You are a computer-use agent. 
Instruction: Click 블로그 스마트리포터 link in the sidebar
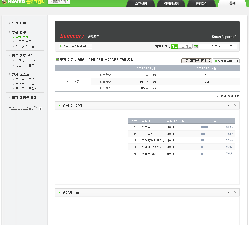[23, 108]
